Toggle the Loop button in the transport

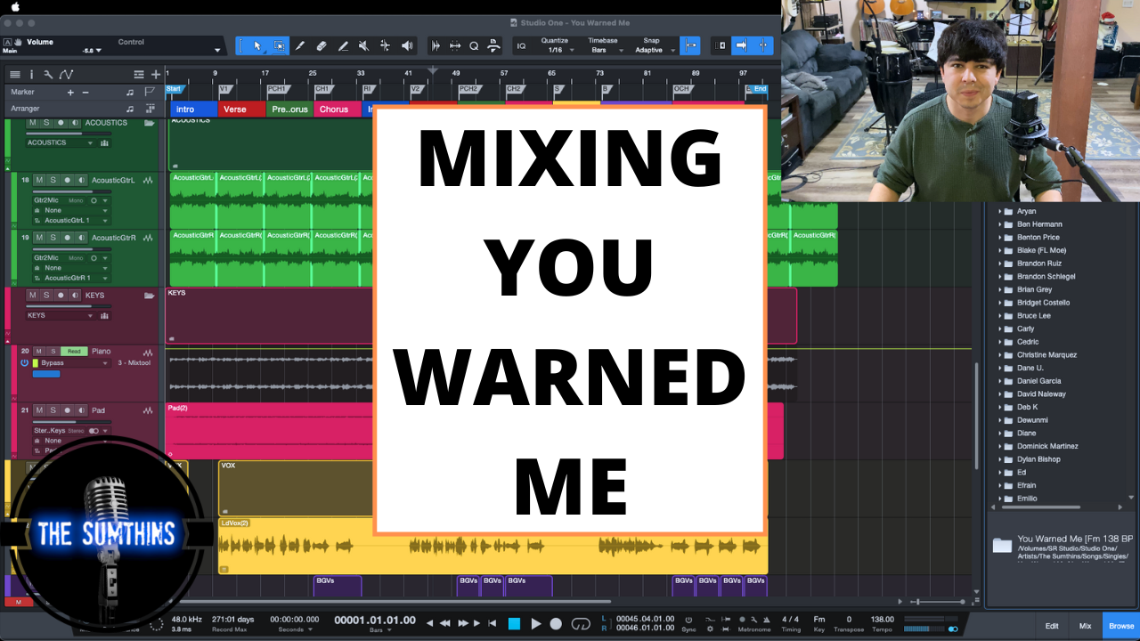581,623
